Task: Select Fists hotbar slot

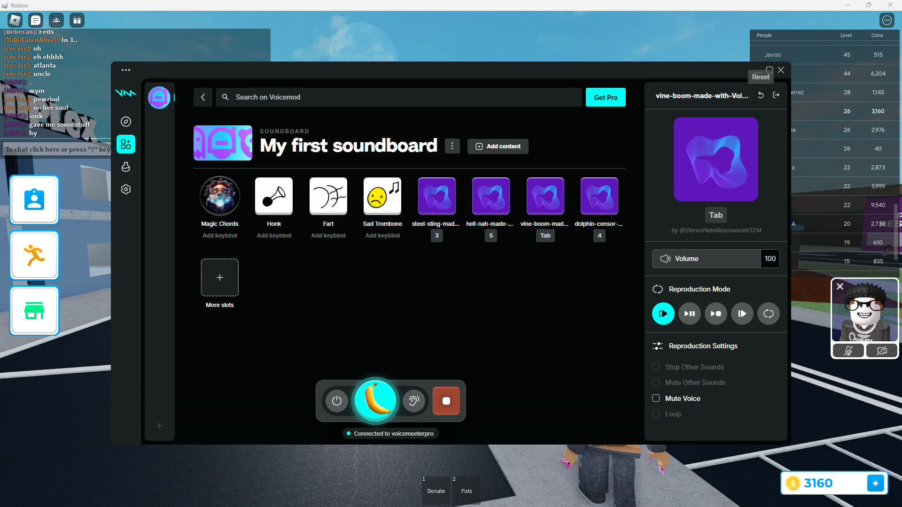Action: point(467,491)
